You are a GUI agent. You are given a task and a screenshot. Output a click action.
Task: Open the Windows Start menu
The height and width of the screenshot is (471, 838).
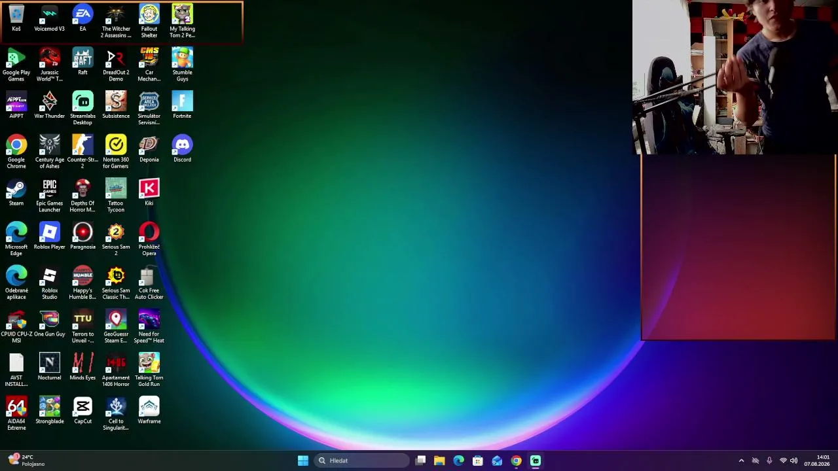302,461
